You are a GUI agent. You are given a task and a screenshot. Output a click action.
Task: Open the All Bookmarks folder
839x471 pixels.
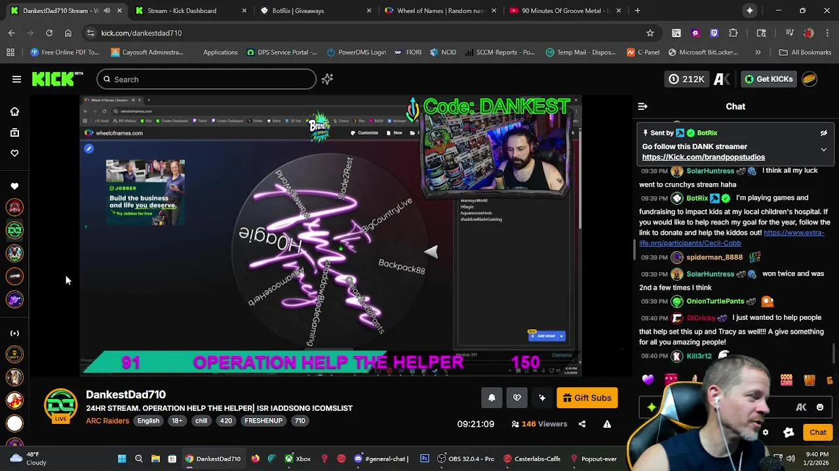tap(805, 52)
